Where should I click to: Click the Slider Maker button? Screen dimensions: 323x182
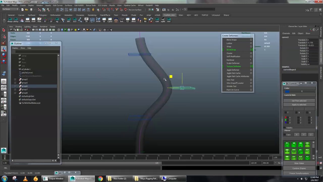(299, 163)
